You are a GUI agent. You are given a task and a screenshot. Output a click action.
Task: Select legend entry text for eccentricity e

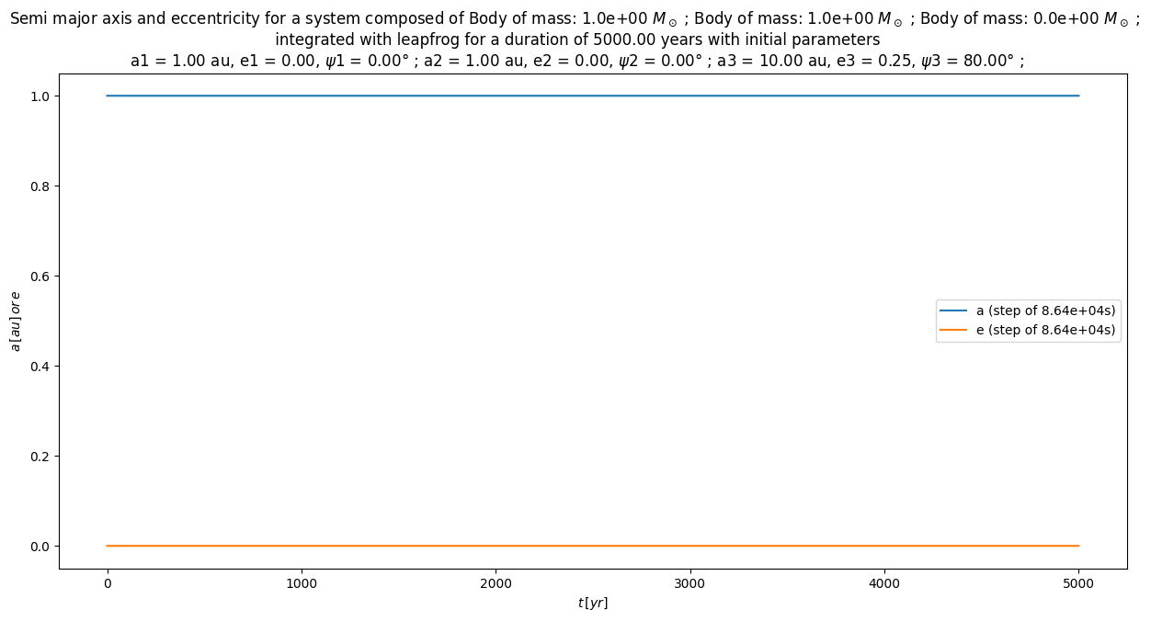(1045, 330)
